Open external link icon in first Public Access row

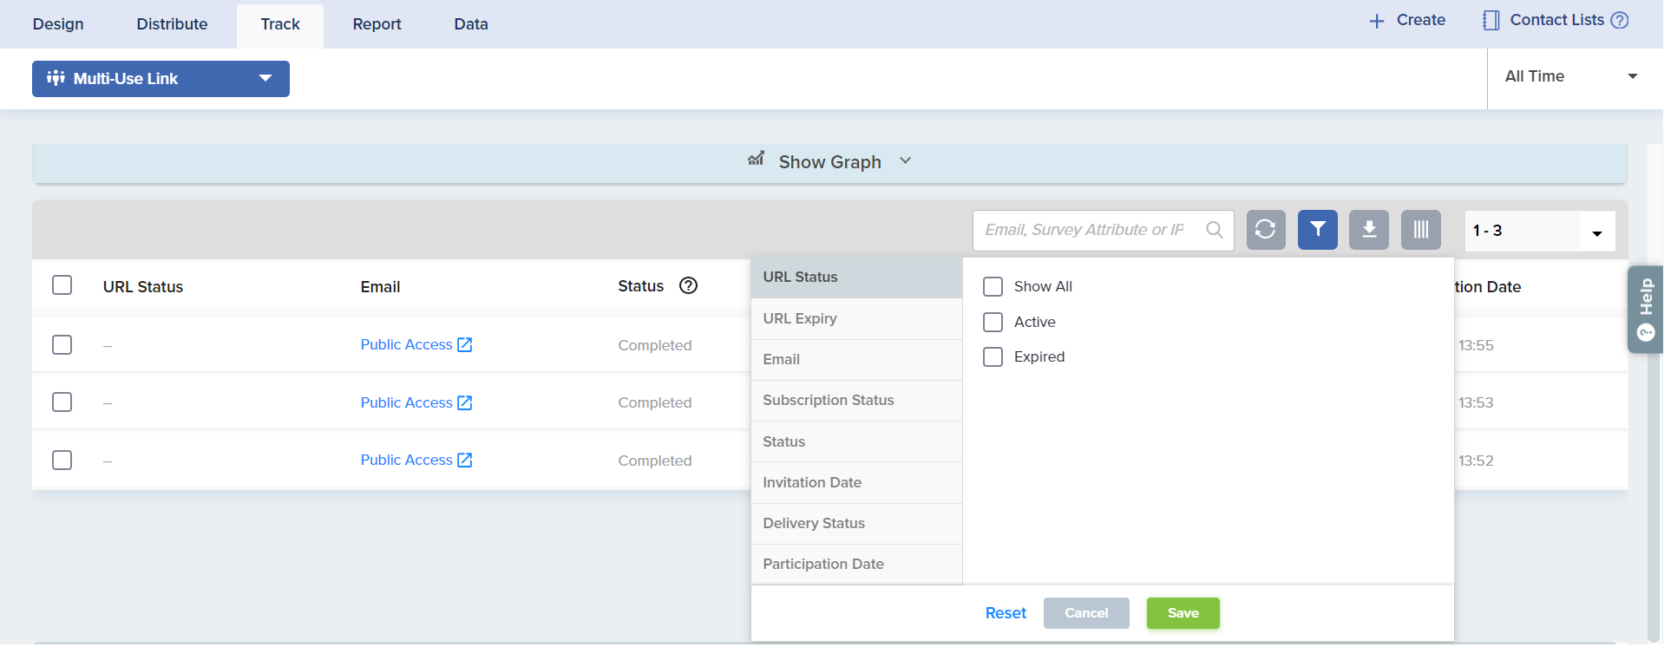coord(465,345)
